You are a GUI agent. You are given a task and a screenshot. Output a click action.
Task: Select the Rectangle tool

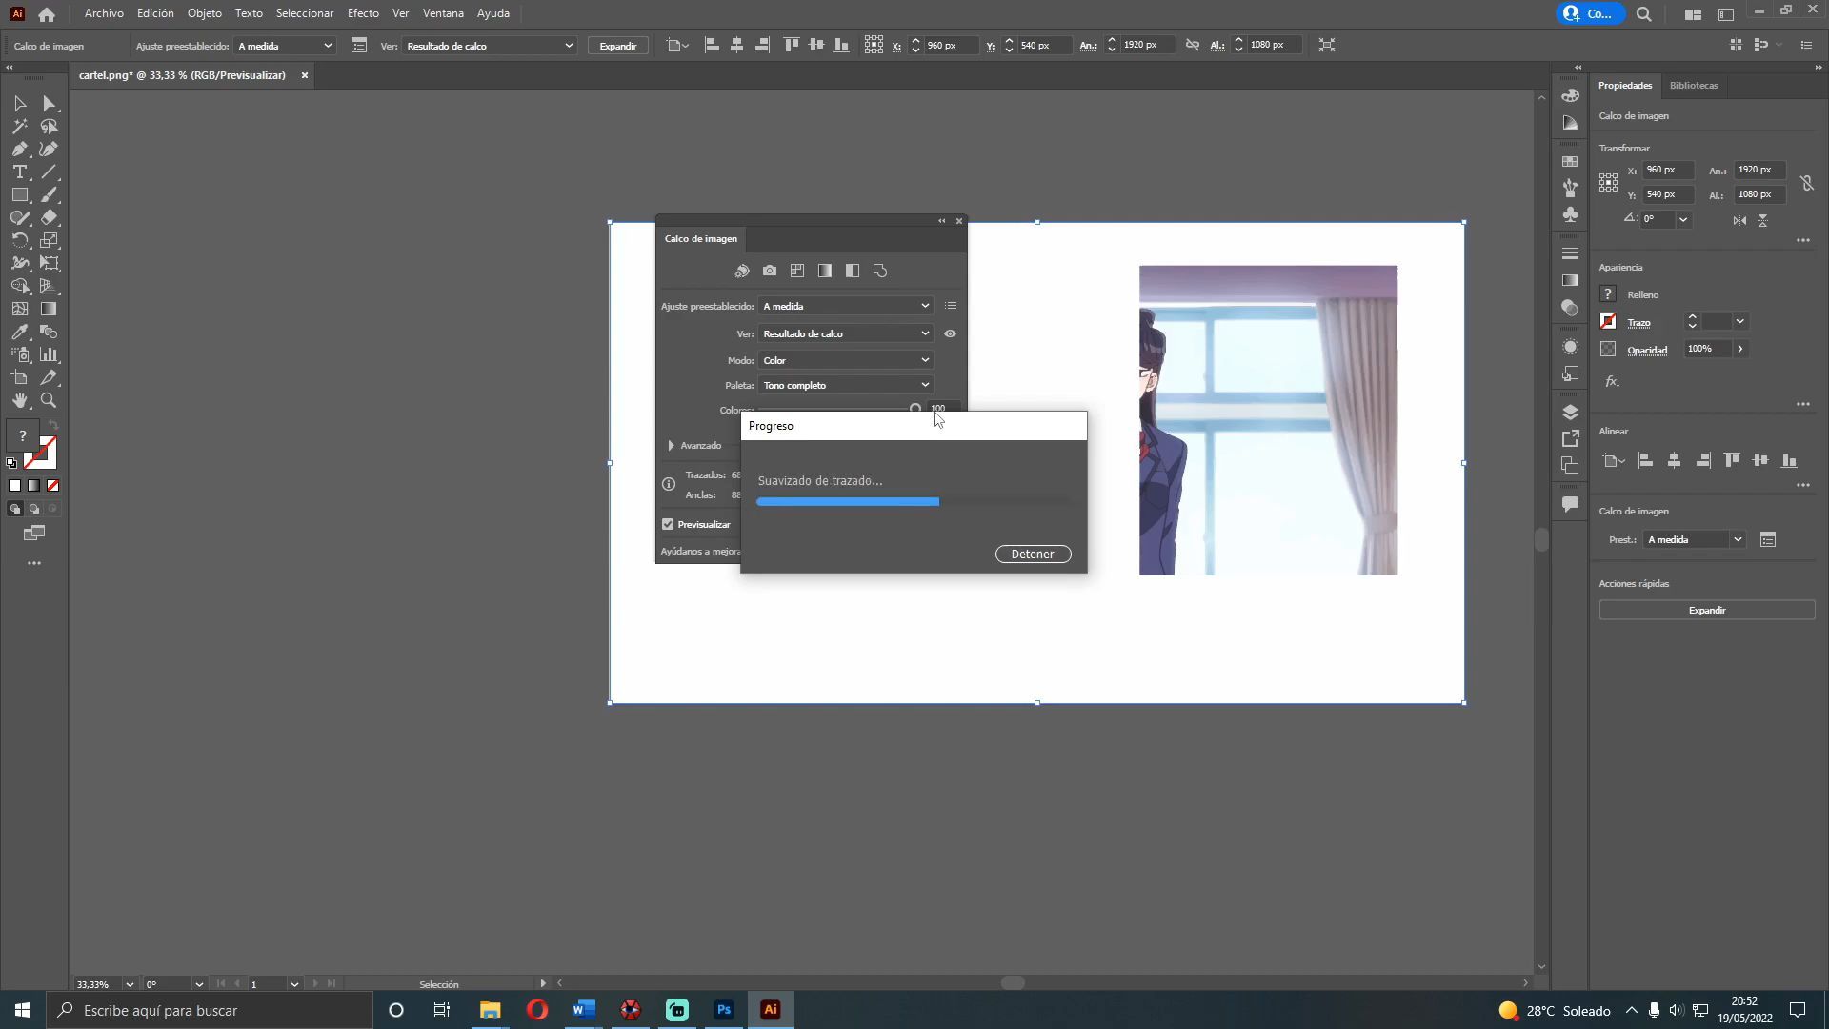[19, 195]
